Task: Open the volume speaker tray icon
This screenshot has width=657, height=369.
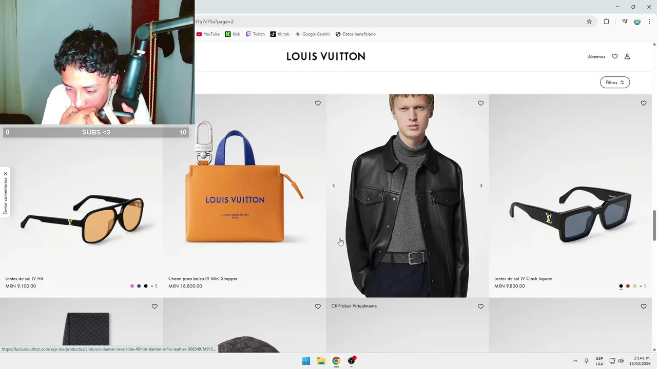Action: [x=621, y=361]
